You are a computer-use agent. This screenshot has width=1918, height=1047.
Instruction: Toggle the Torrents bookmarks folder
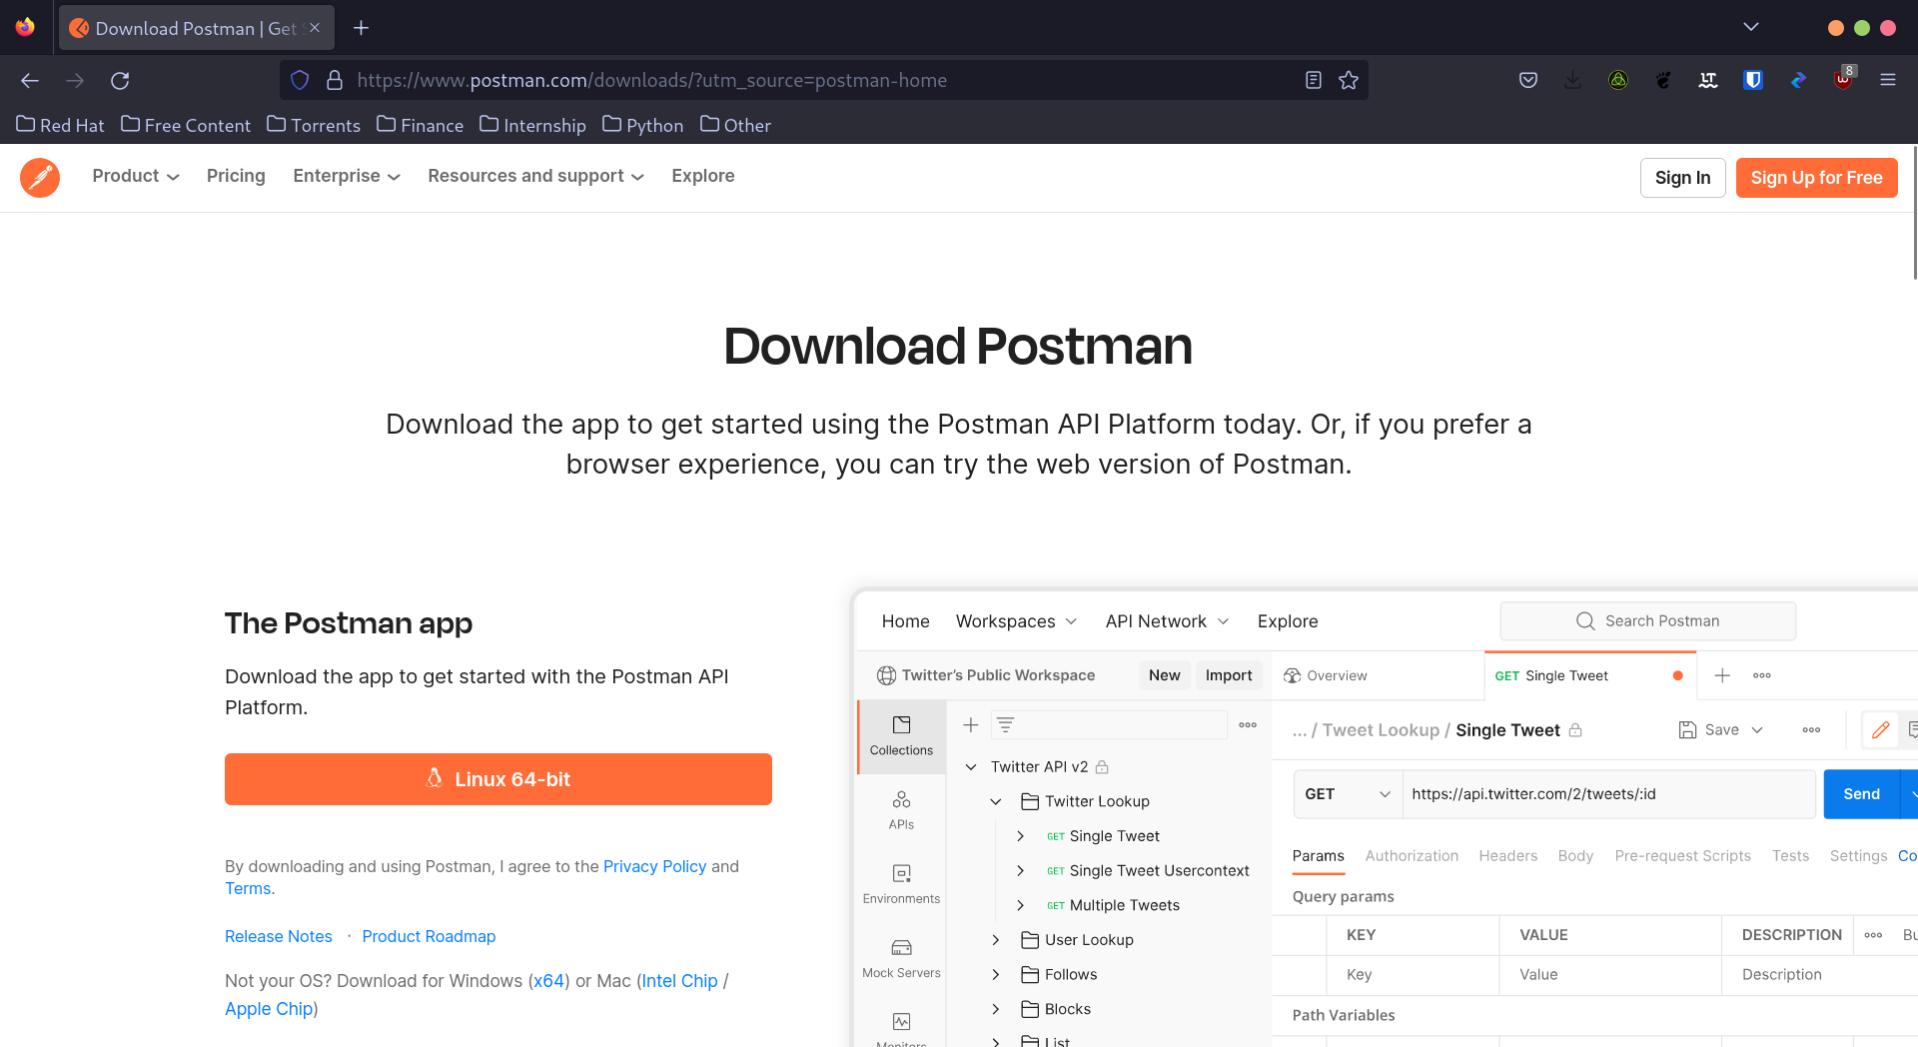313,125
